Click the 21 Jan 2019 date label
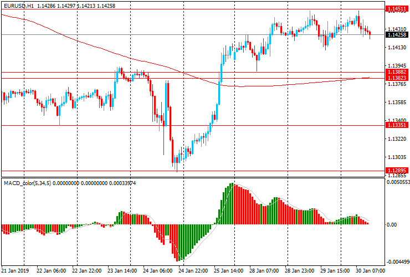 [x=16, y=271]
